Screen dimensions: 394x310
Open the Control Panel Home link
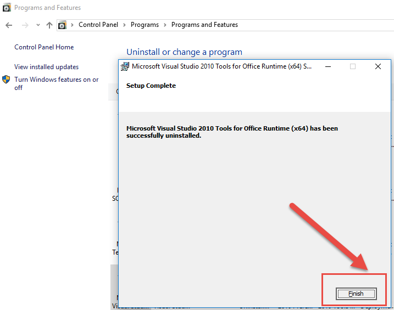44,47
